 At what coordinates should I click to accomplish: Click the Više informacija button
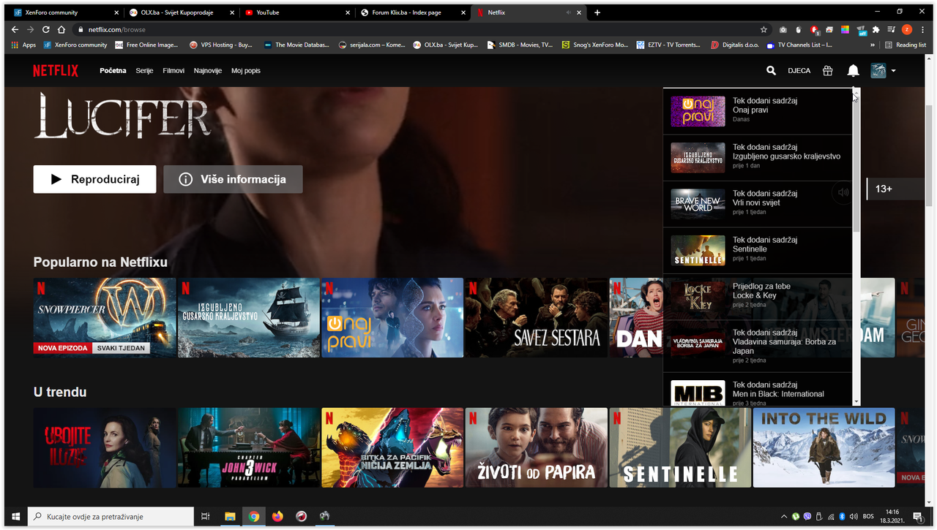233,179
